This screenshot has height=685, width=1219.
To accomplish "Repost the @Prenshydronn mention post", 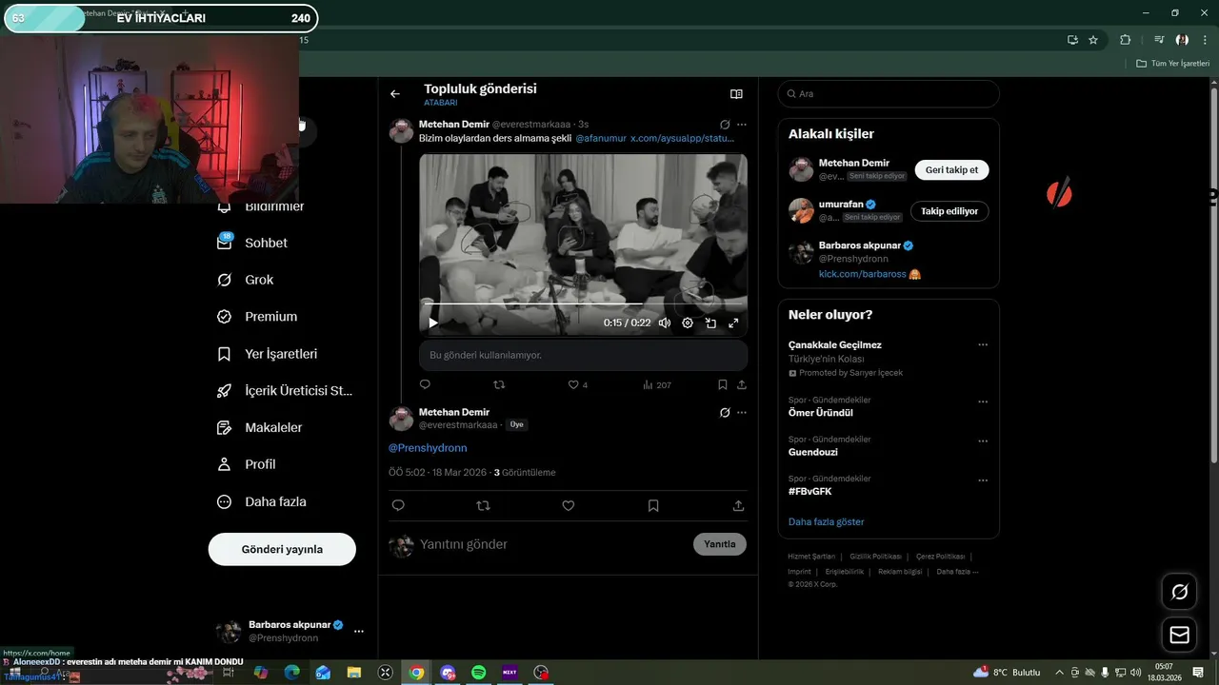I will 483,506.
